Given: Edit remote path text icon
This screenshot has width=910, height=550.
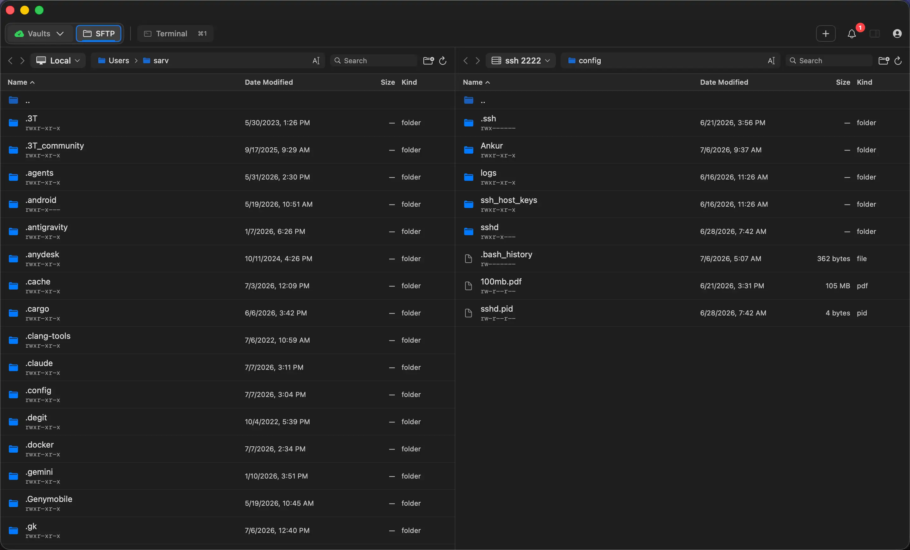Looking at the screenshot, I should 772,61.
